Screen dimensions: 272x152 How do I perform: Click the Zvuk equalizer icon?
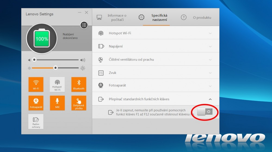point(101,73)
